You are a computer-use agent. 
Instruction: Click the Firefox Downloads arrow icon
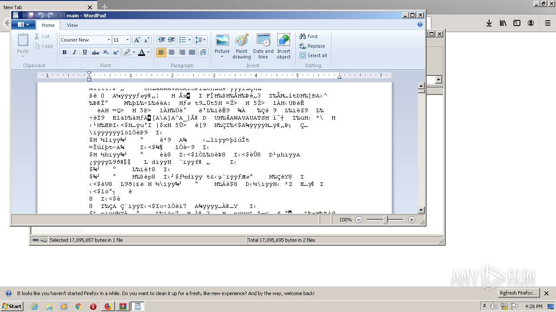[489, 23]
